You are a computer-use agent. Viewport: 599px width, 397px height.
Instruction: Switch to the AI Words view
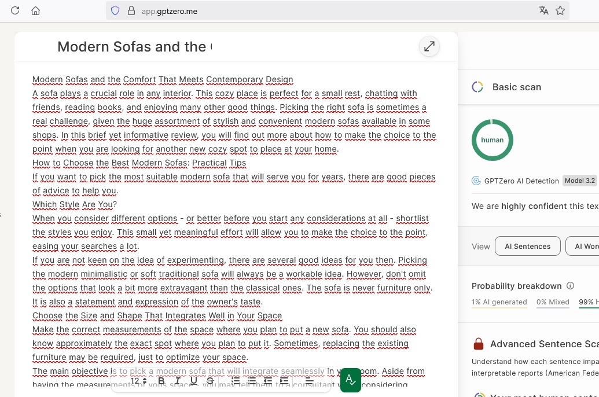pos(582,246)
